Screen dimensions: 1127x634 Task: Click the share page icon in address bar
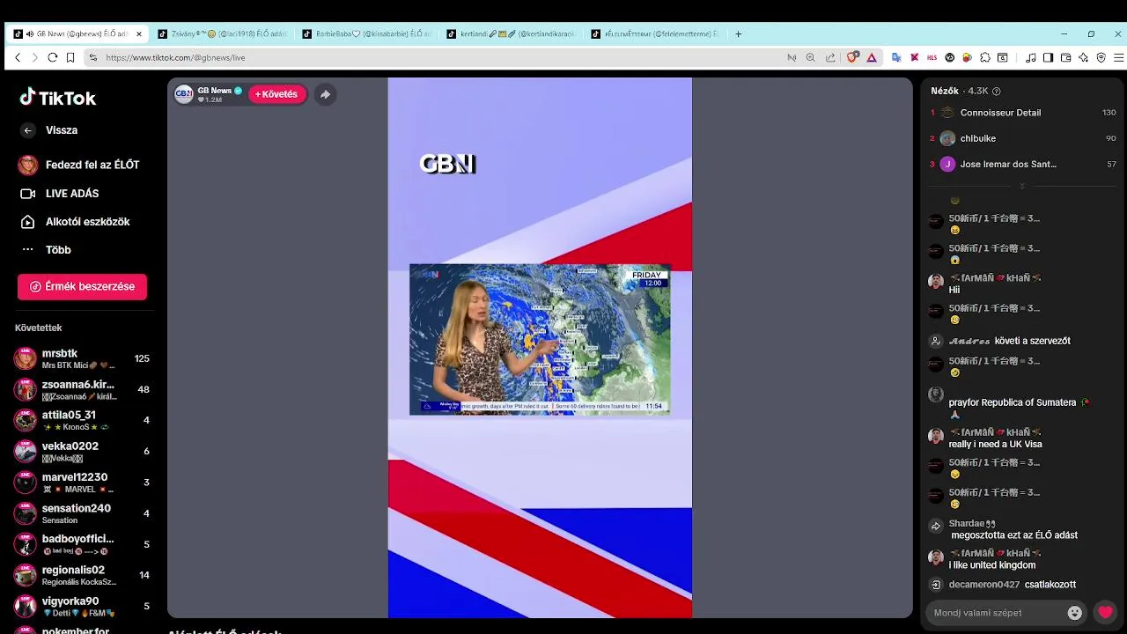point(830,57)
